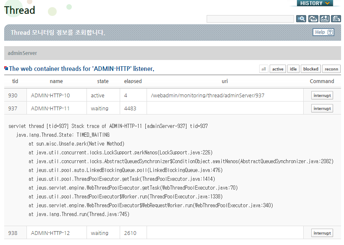Click the TIMED_WAITING state line
The width and height of the screenshot is (344, 245).
pos(63,135)
